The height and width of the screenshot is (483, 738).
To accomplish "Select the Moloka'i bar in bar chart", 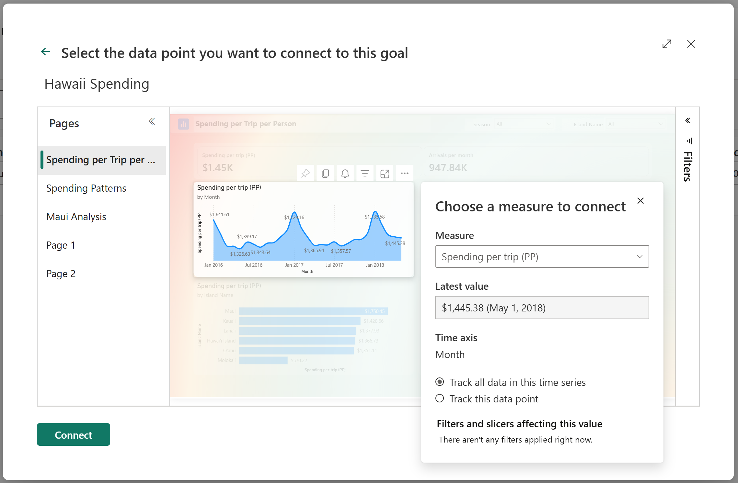I will click(263, 360).
